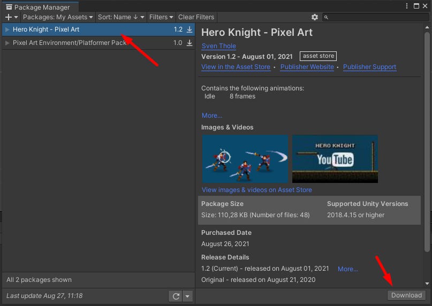Open the Filters dropdown
The width and height of the screenshot is (432, 306).
pyautogui.click(x=161, y=17)
